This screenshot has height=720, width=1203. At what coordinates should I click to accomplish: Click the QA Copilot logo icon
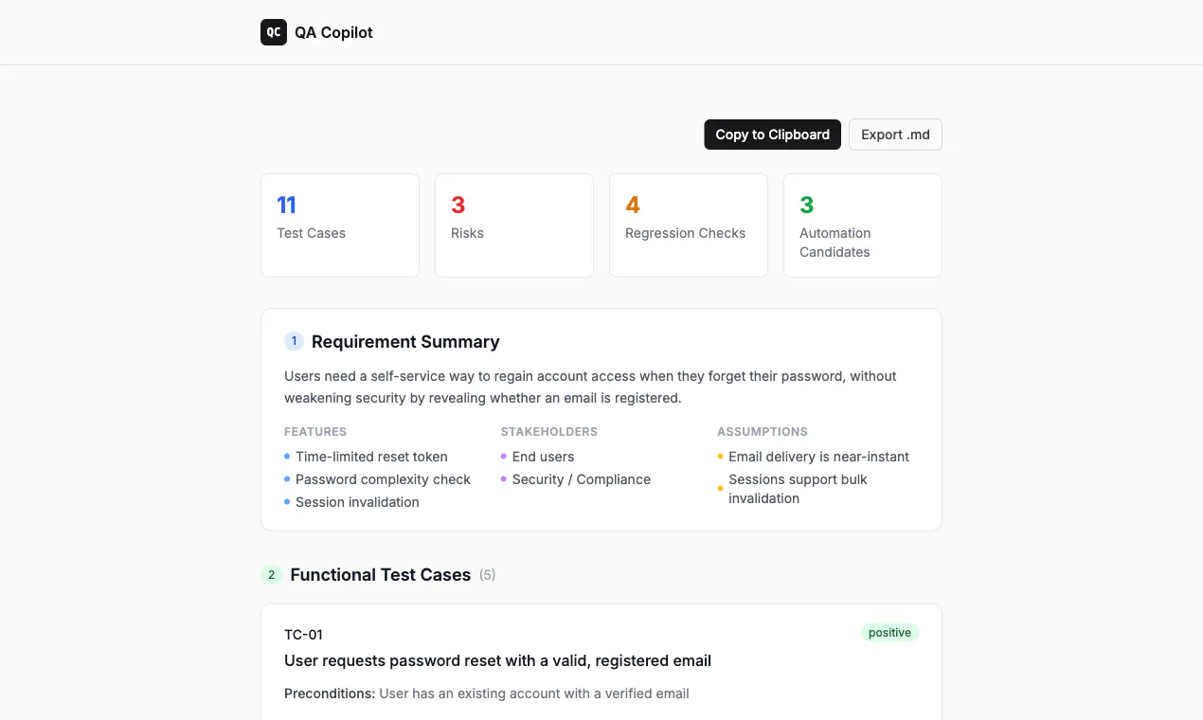click(274, 32)
